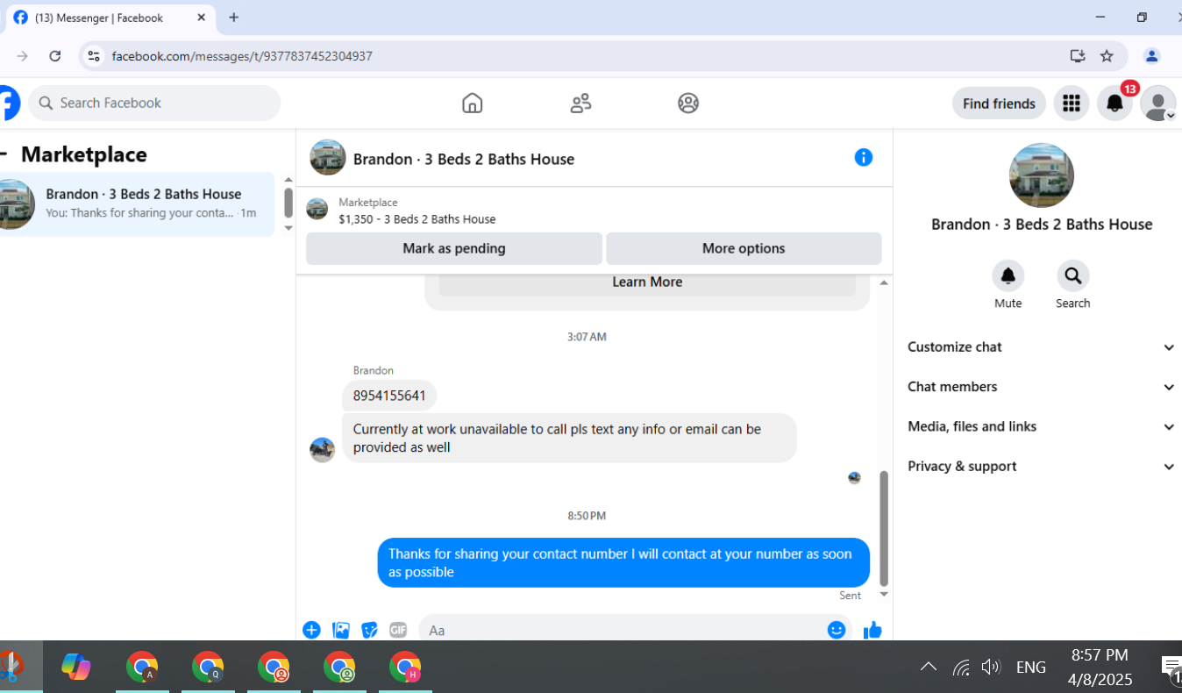Reload the page with the refresh icon
This screenshot has height=693, width=1182.
[x=55, y=56]
